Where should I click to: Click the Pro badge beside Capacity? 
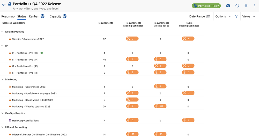[x=65, y=16]
